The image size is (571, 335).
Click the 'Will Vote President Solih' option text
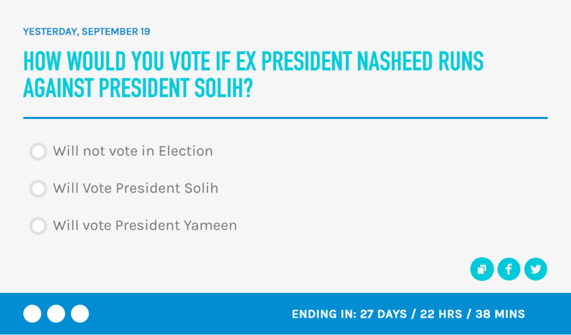[136, 189]
